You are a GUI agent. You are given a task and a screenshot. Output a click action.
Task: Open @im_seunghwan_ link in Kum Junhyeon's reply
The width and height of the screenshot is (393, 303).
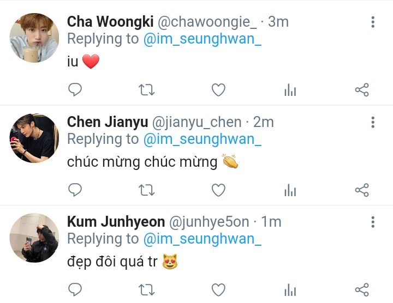203,239
